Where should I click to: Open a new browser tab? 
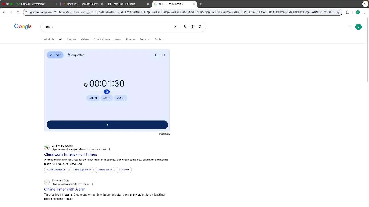click(201, 4)
